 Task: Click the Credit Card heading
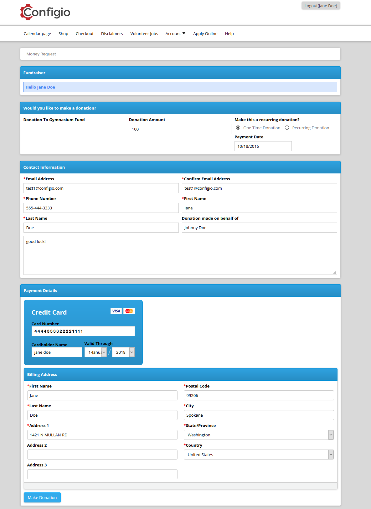[x=49, y=312]
